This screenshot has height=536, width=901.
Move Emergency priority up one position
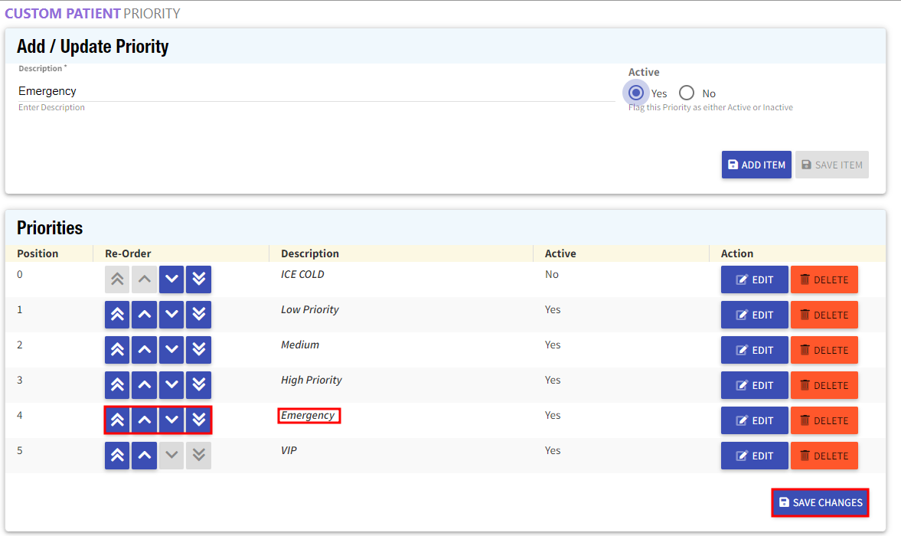pos(145,420)
